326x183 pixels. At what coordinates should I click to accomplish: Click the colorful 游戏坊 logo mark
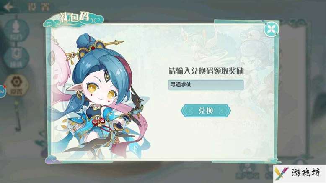(x=281, y=173)
